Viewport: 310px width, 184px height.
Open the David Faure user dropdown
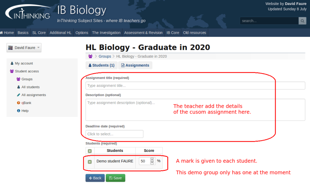24,48
